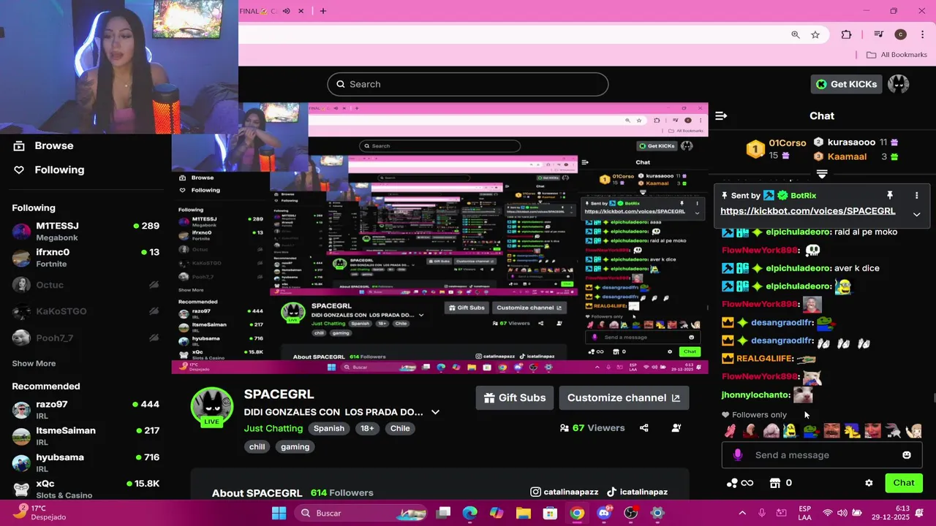Select the 18+ tag

pos(367,428)
